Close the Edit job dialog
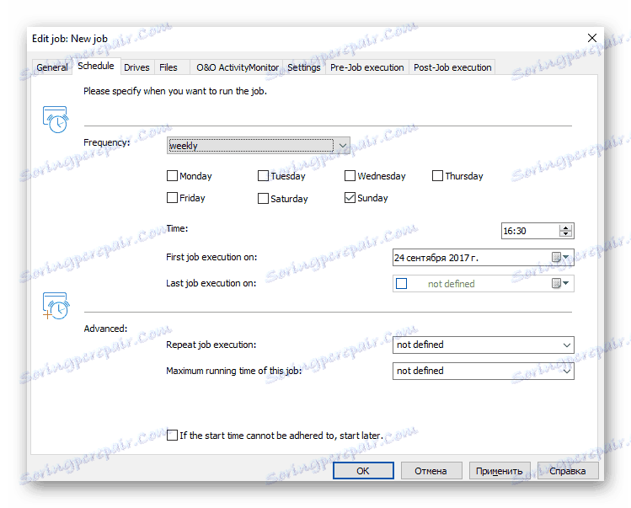The width and height of the screenshot is (631, 508). tap(591, 38)
